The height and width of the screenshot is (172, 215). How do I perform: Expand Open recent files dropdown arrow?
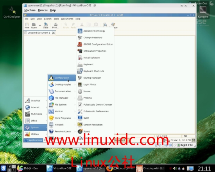point(40,25)
